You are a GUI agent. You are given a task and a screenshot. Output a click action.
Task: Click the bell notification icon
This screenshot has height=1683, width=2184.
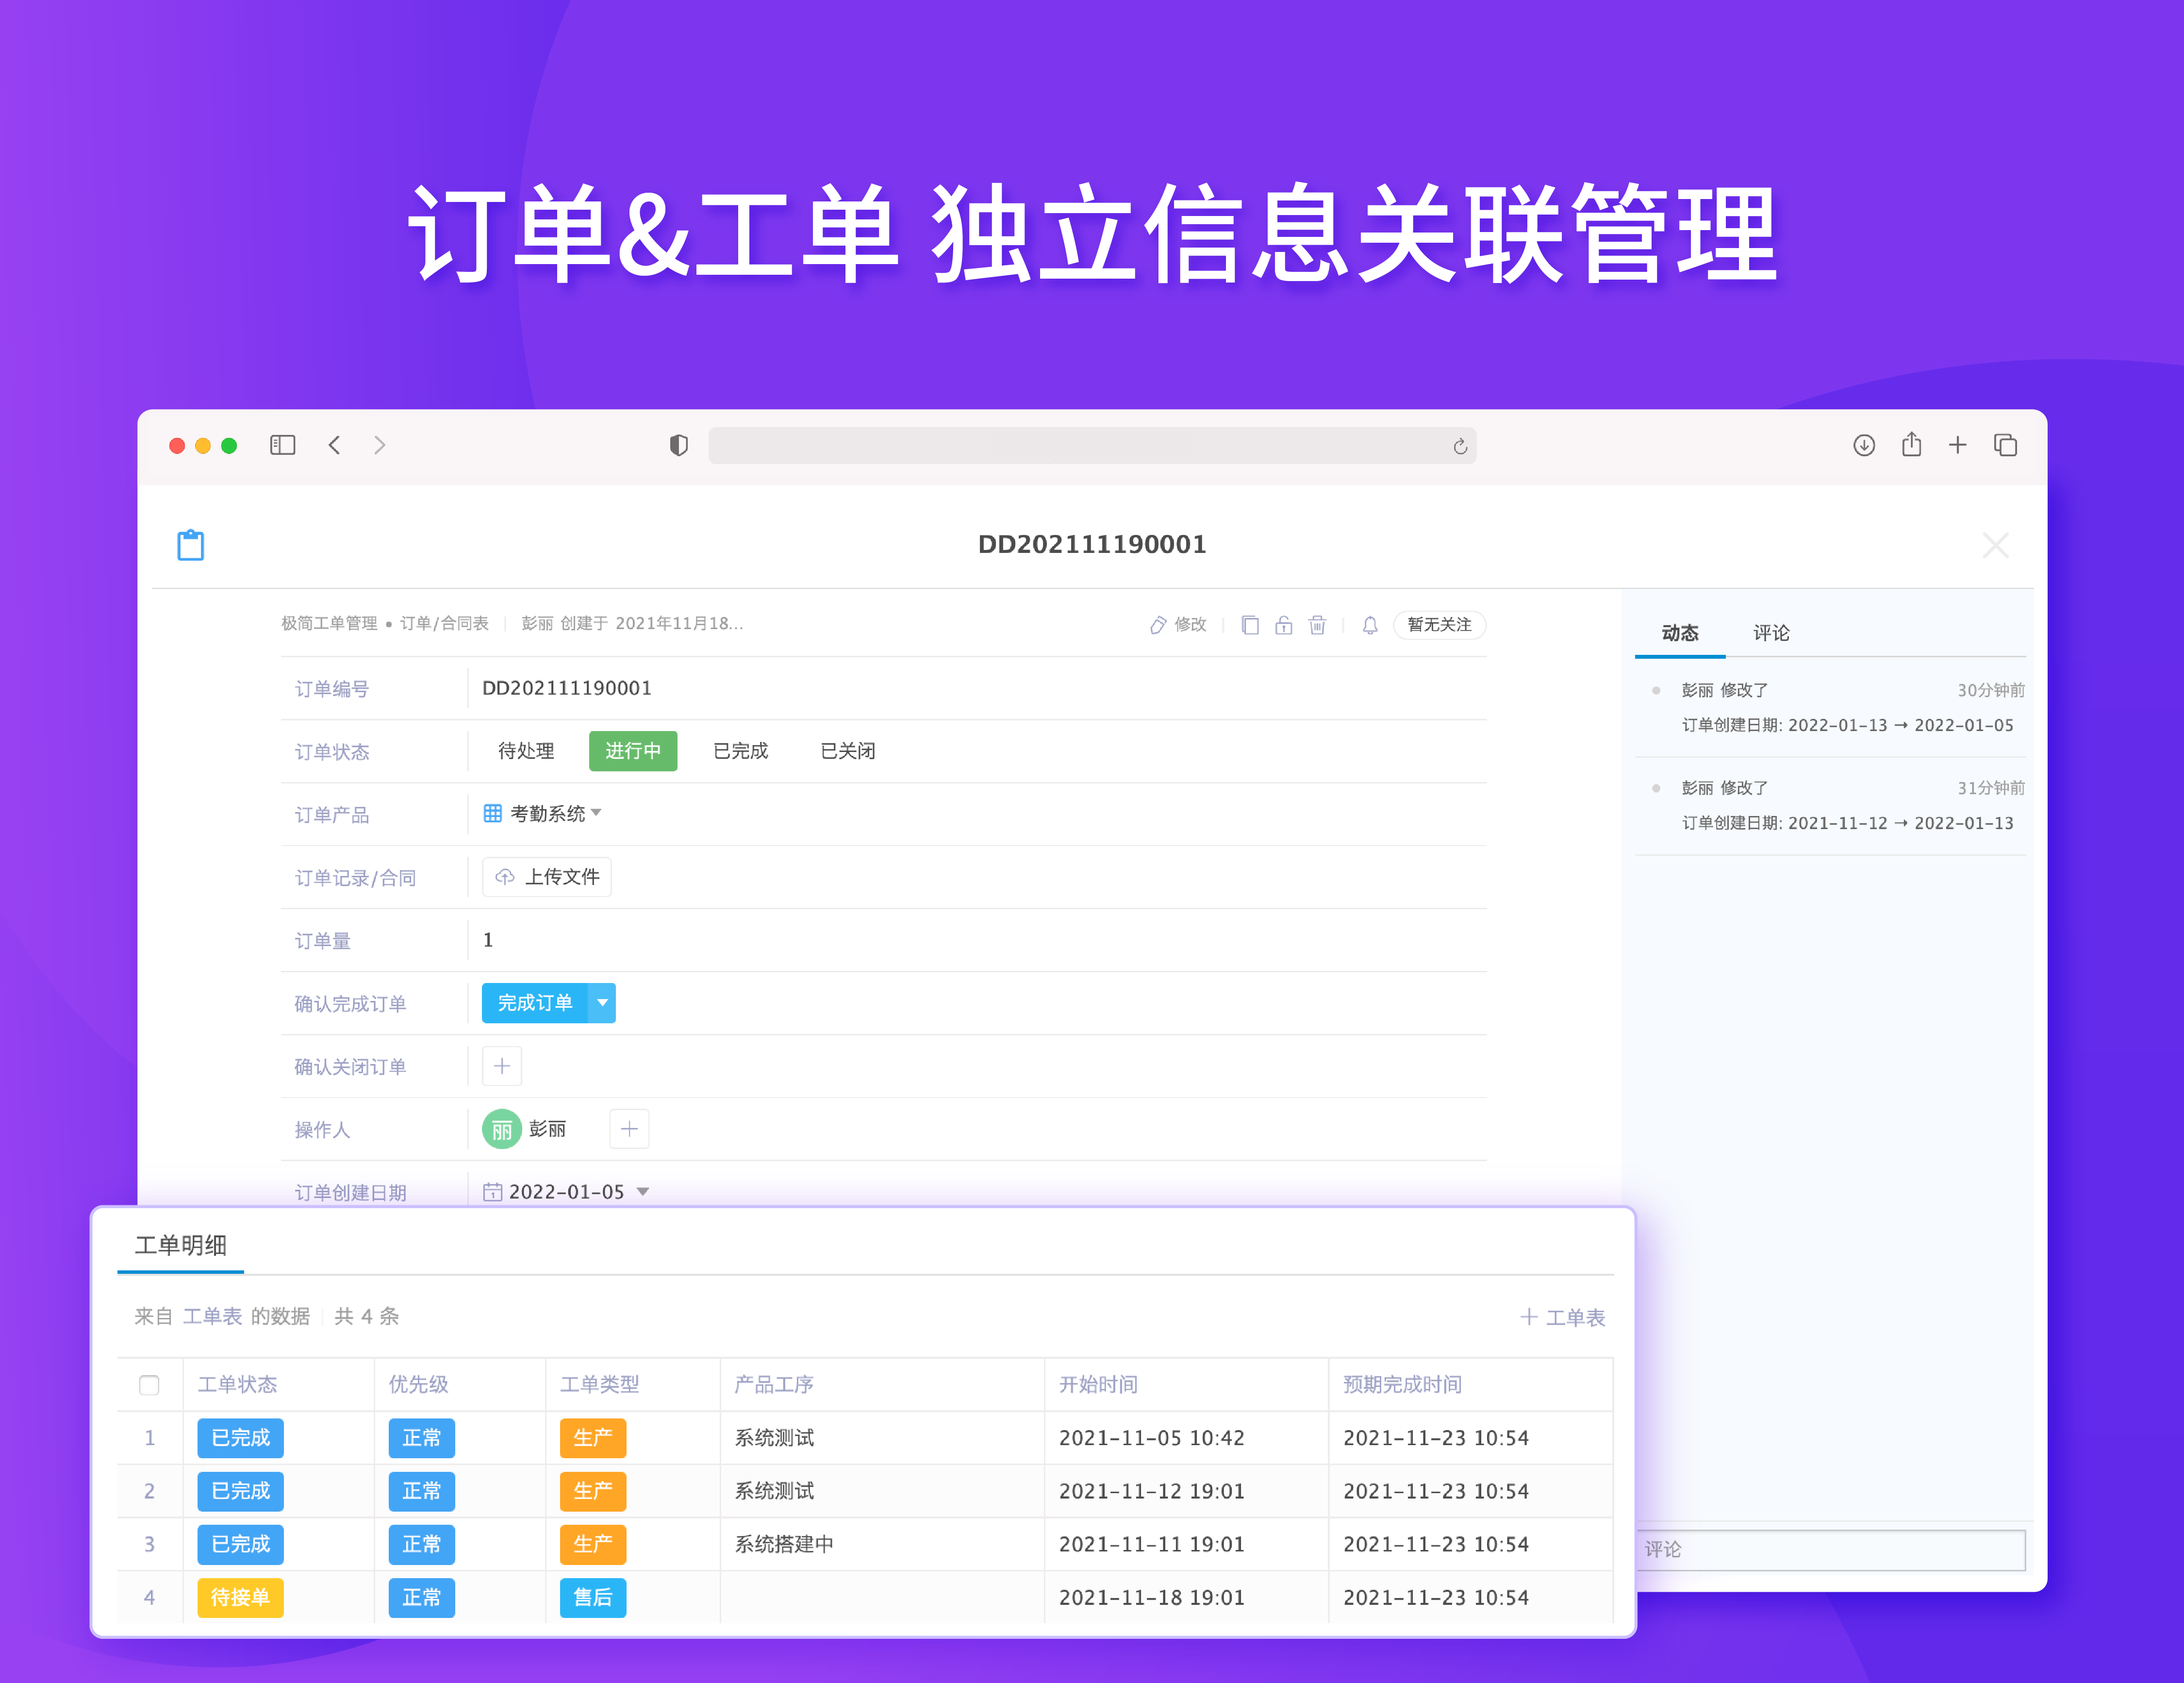pos(1370,625)
